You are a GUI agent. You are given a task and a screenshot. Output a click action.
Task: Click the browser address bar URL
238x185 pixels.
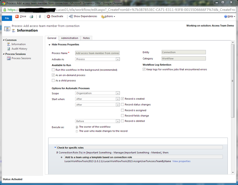click(121, 10)
